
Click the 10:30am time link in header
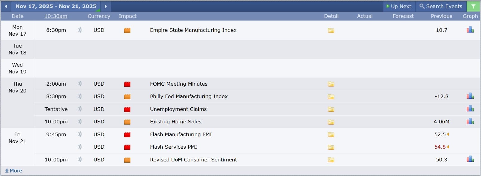click(x=56, y=16)
